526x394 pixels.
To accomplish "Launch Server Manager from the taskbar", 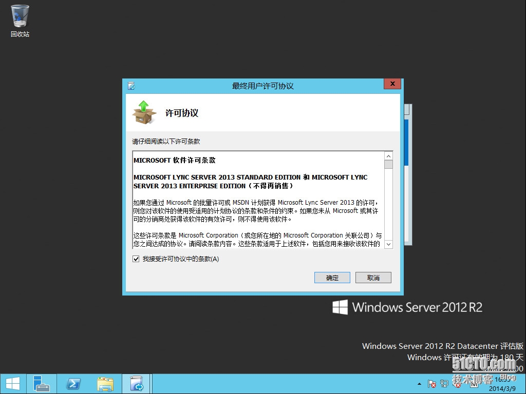I will [42, 384].
